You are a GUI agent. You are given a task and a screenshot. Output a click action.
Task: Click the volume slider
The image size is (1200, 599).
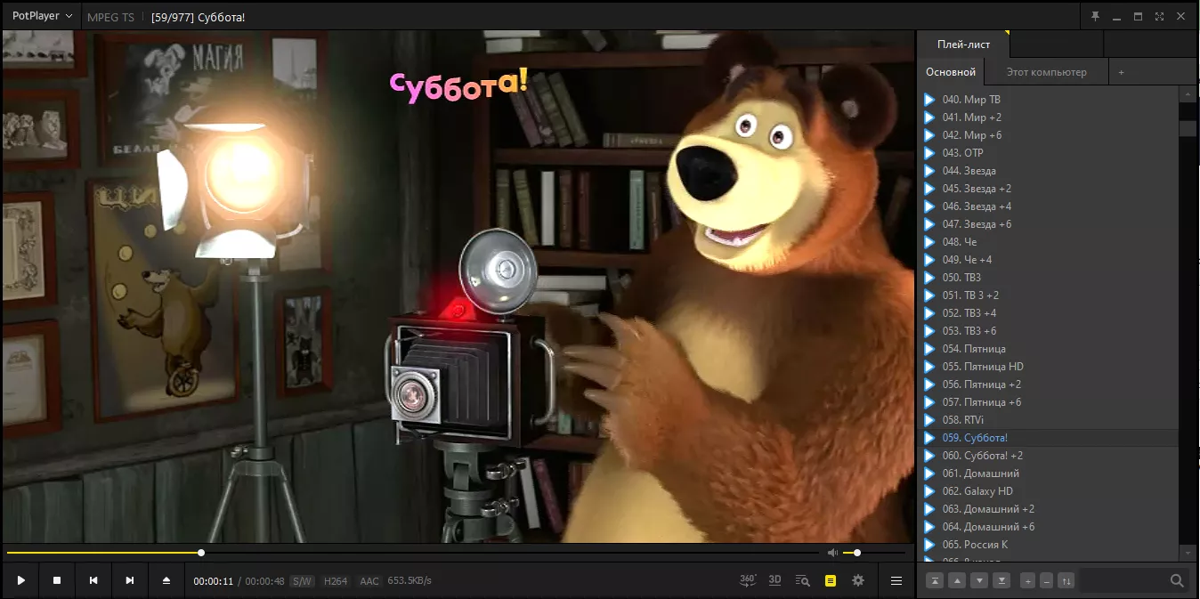pos(876,553)
